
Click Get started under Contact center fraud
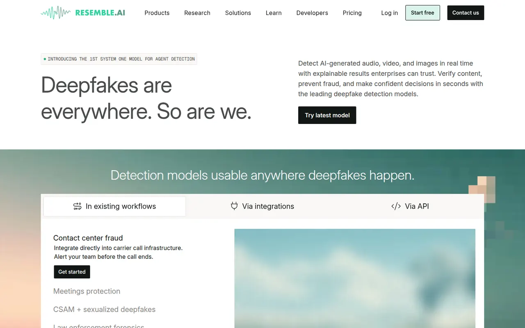click(x=72, y=272)
